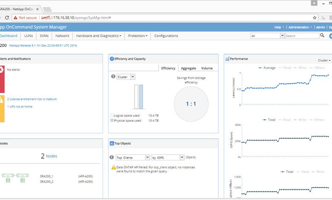Toggle Write series in latency legend
Image resolution: width=332 pixels, height=200 pixels.
(x=300, y=68)
